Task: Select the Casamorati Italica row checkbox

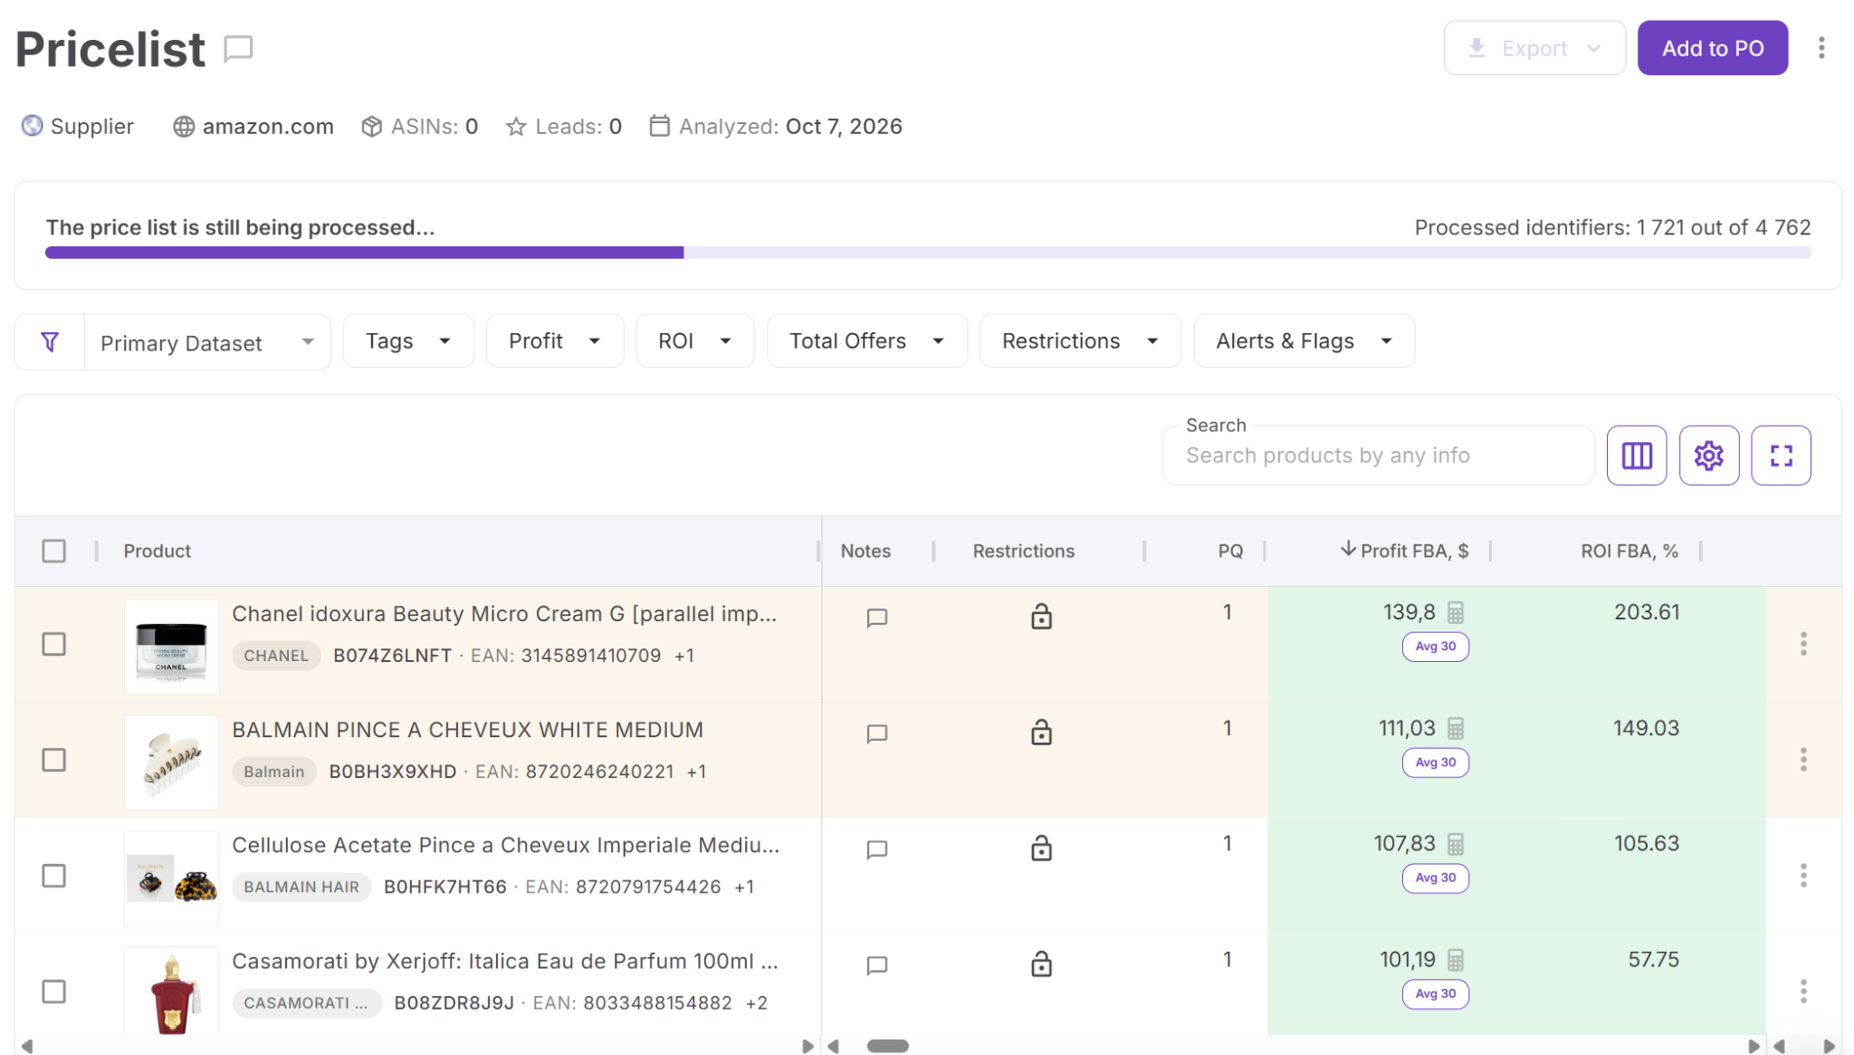Action: coord(54,992)
